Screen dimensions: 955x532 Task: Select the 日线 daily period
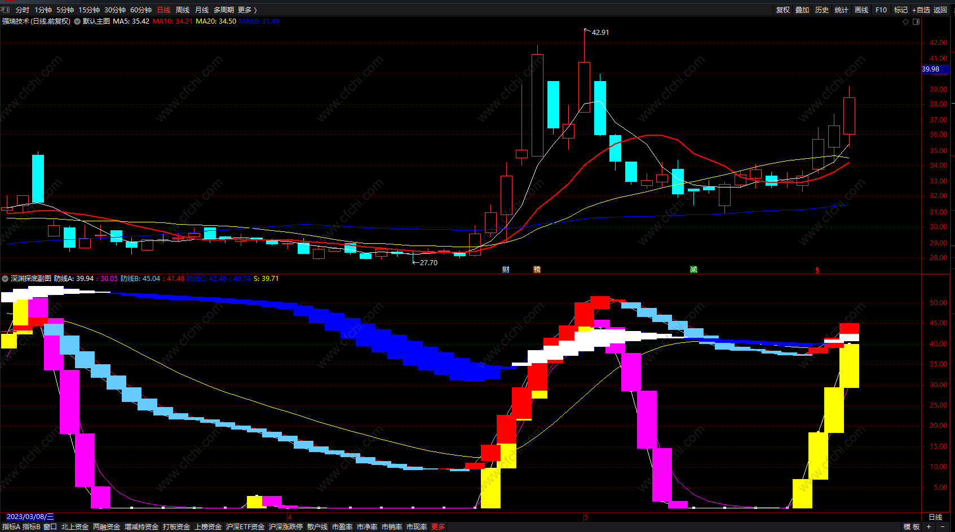click(163, 10)
